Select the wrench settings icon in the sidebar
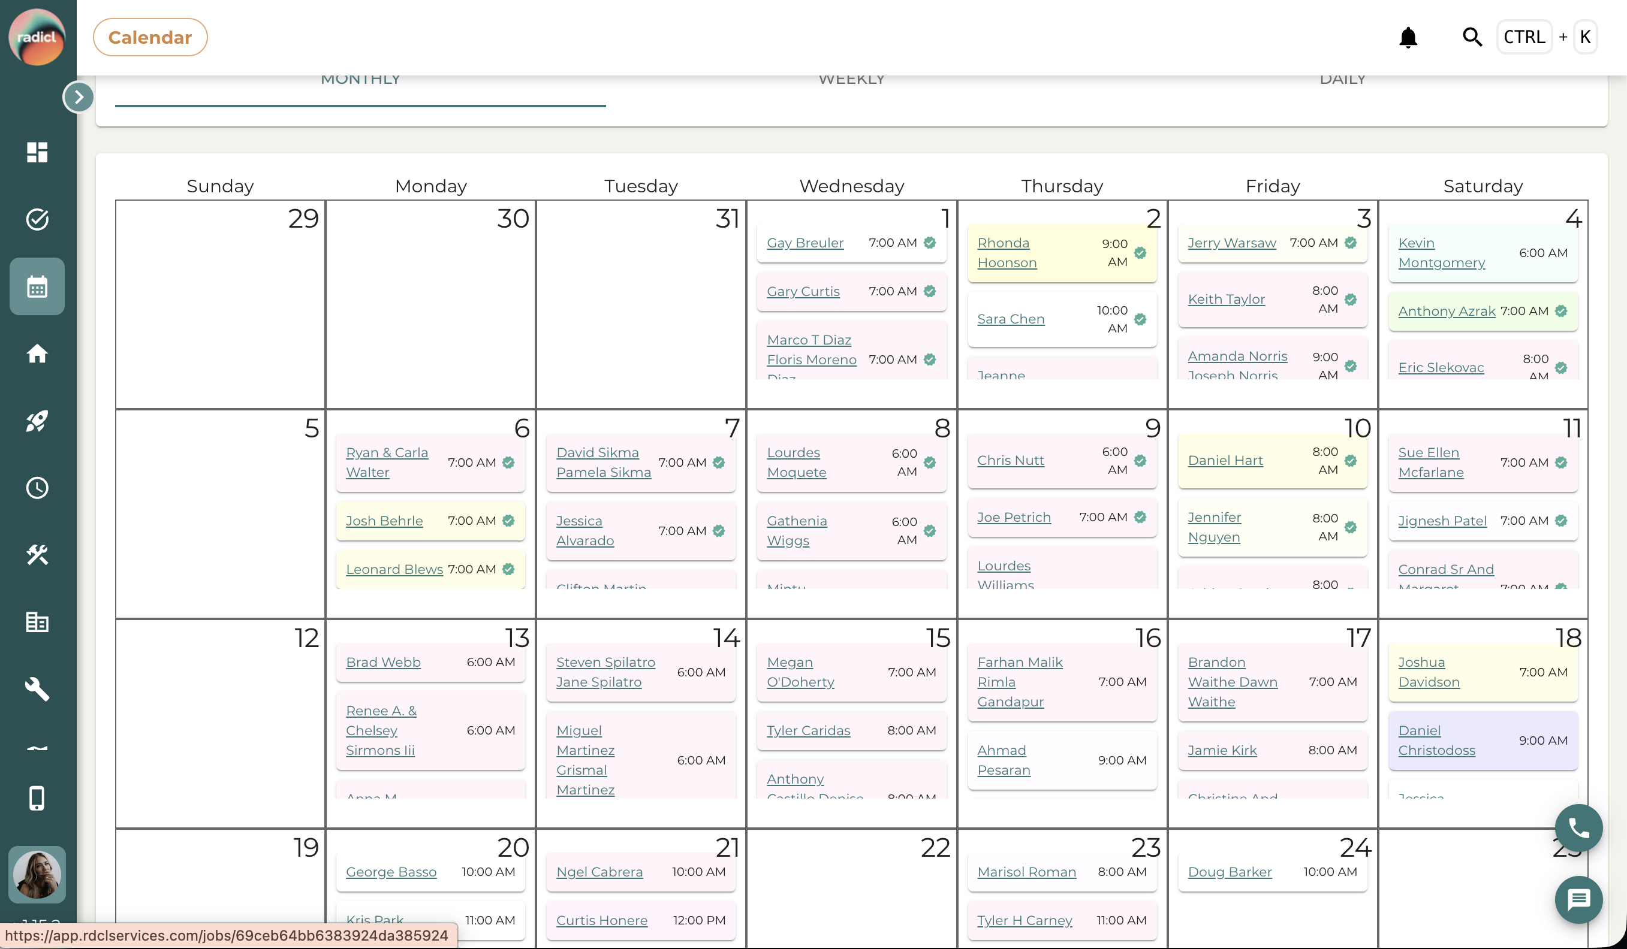The width and height of the screenshot is (1627, 949). point(37,689)
